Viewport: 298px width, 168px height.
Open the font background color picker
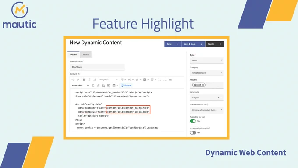click(x=146, y=79)
